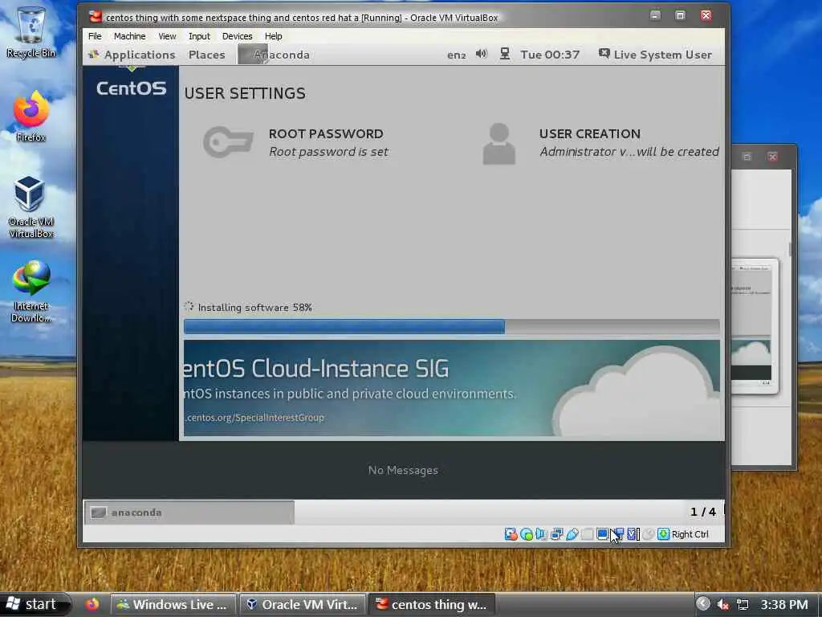Click the optical disk status icon
The image size is (822, 617).
pos(527,534)
